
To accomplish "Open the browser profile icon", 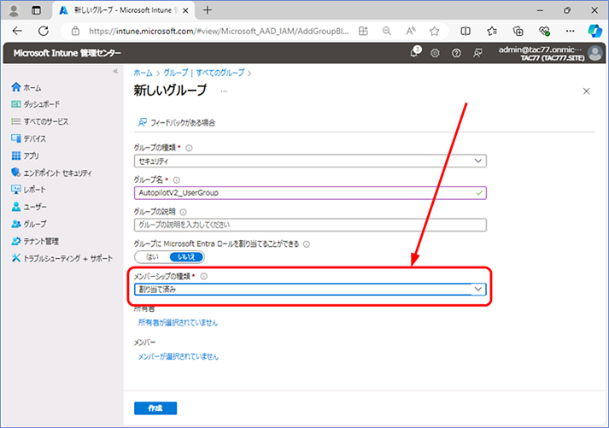I will tap(14, 10).
